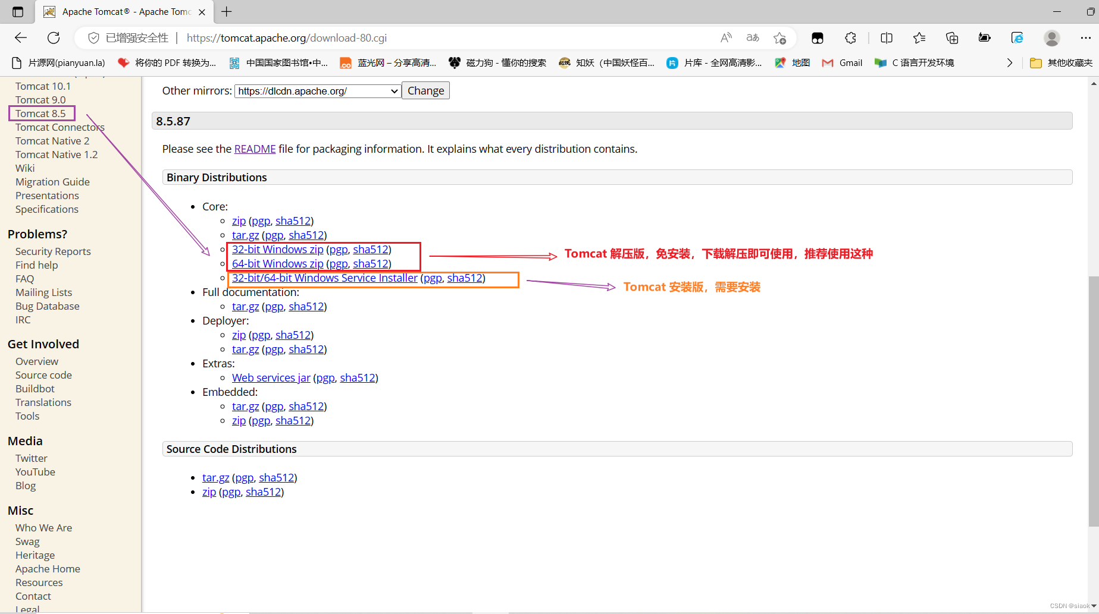Click the page vertical scrollbar
The height and width of the screenshot is (614, 1099).
coord(1094,401)
